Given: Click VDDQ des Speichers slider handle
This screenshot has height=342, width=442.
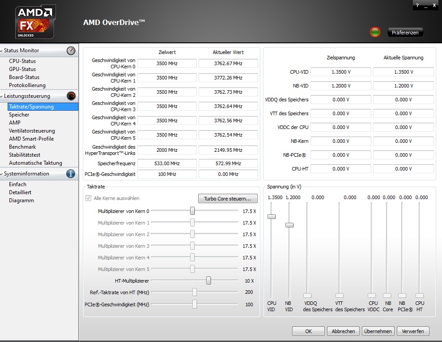Looking at the screenshot, I should pyautogui.click(x=307, y=296).
